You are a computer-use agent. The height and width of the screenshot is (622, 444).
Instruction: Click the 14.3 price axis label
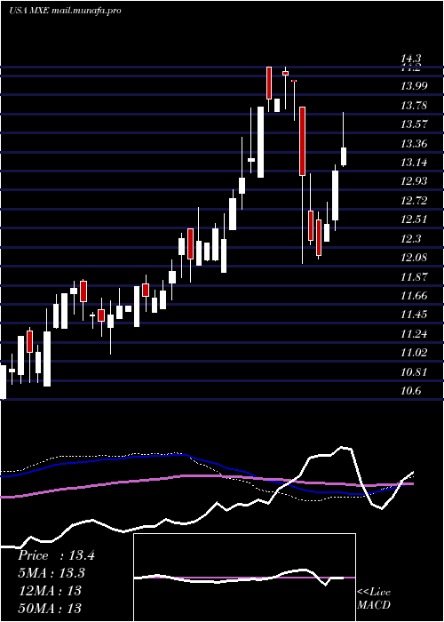coord(410,59)
